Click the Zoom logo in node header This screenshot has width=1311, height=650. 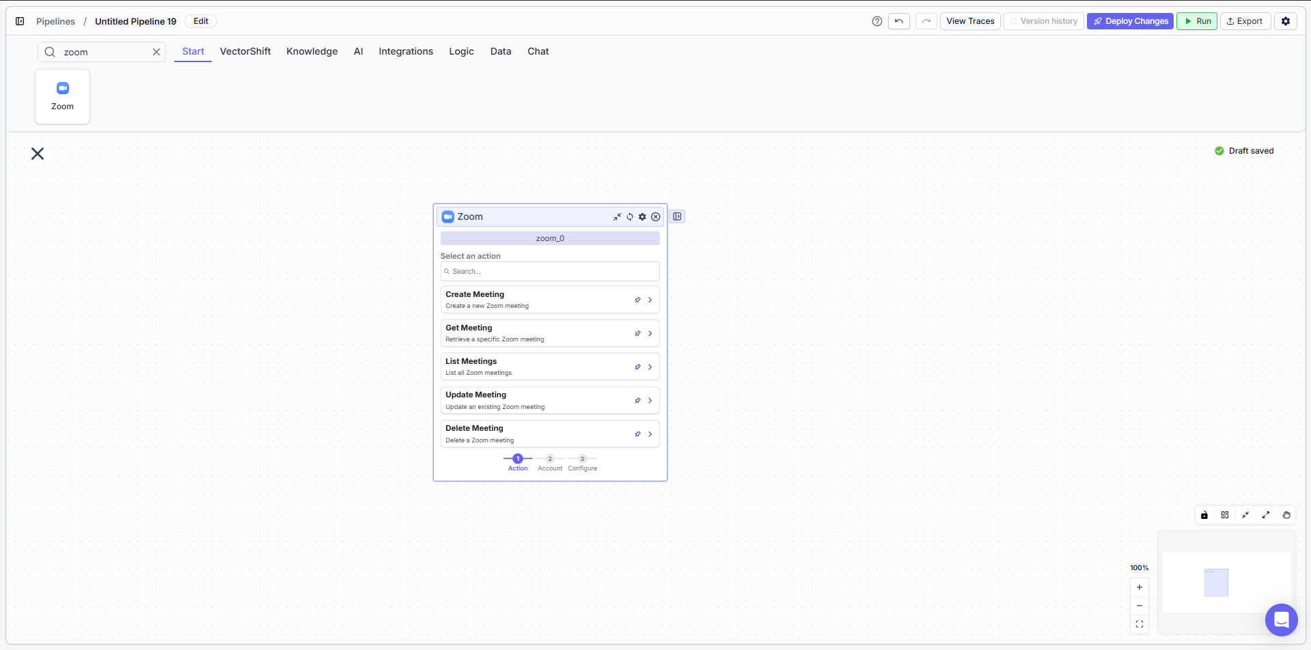(x=448, y=216)
